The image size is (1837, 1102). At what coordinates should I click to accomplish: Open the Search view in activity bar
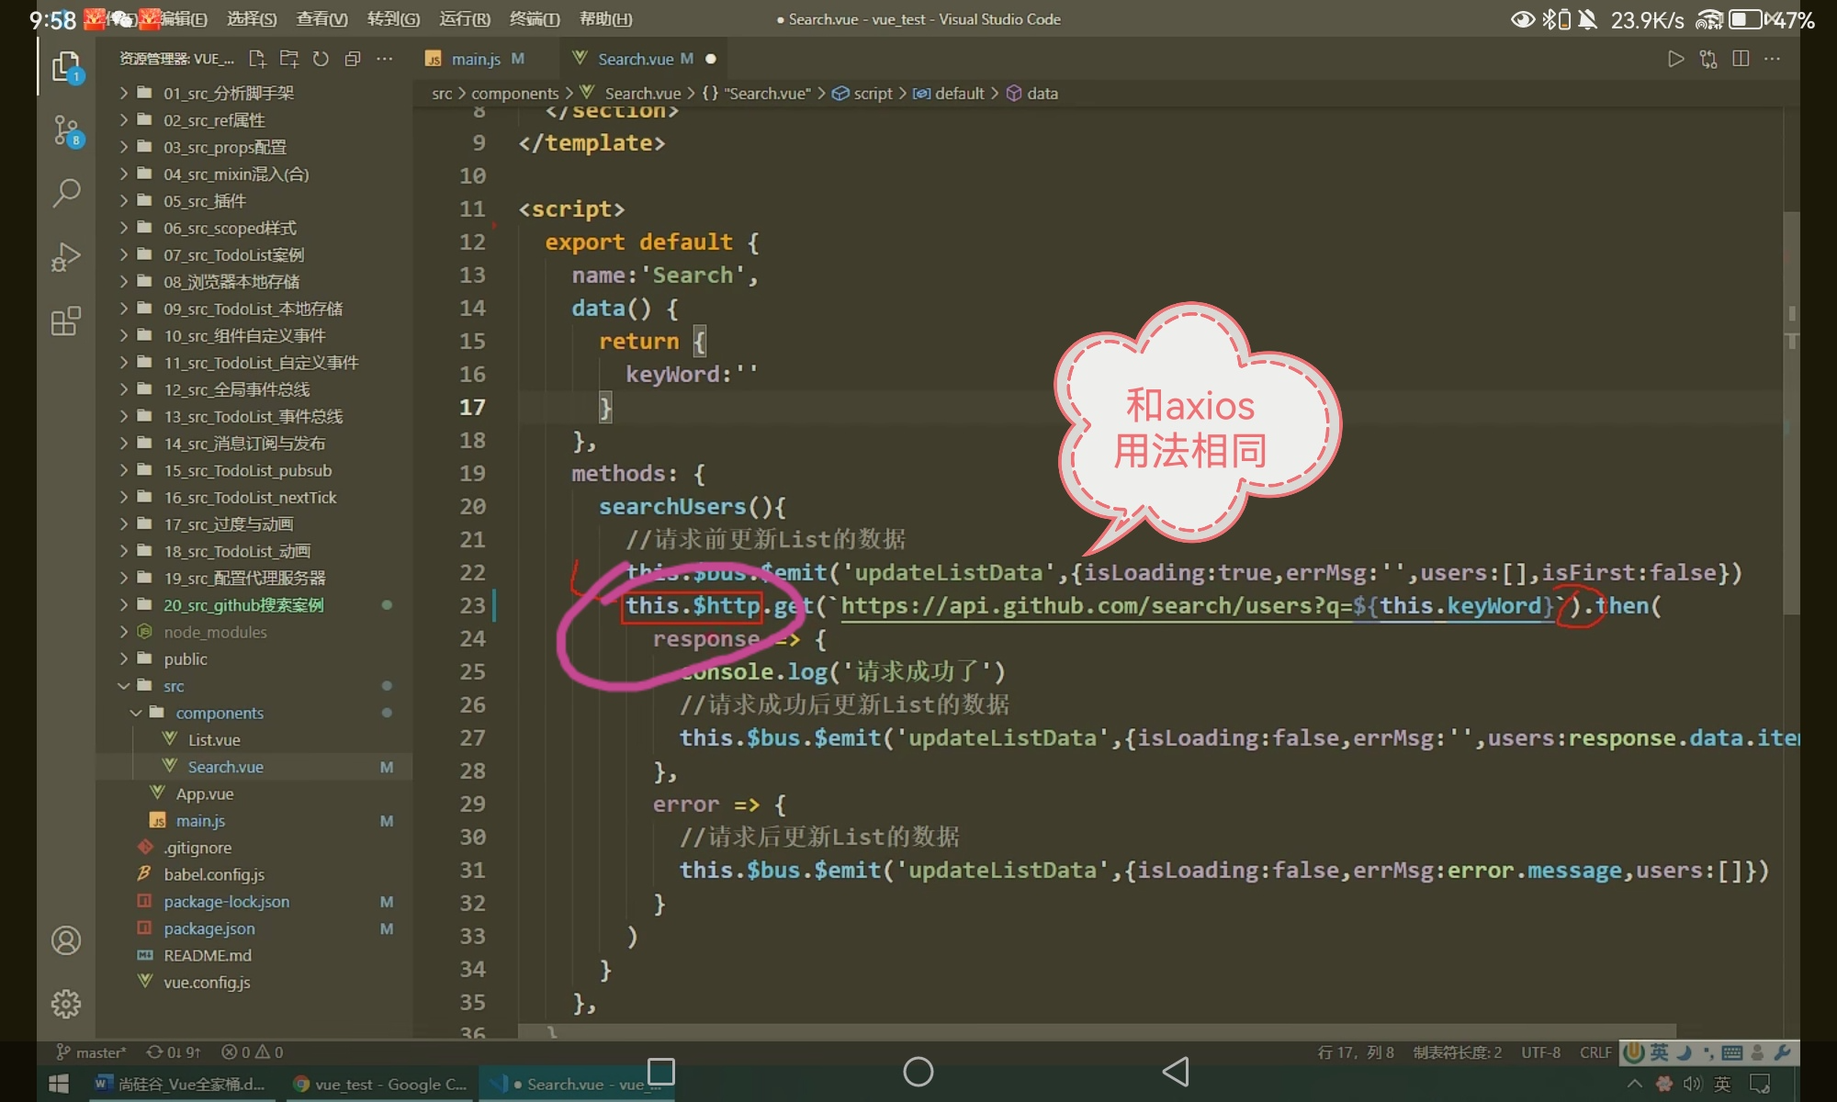(x=66, y=193)
